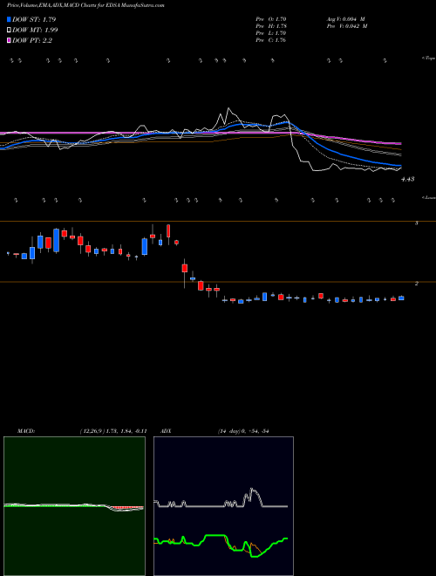The height and width of the screenshot is (576, 436).
Task: Click the price axis label '2'
Action: coord(417,284)
